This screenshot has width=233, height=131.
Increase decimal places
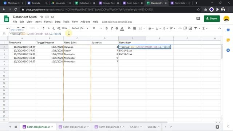pos(59,28)
